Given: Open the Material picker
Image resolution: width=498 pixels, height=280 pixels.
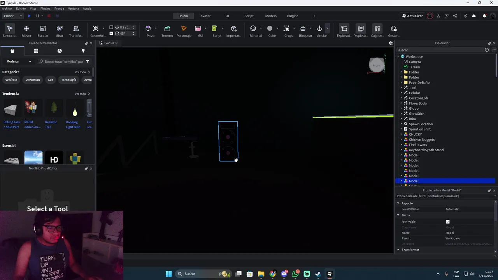Looking at the screenshot, I should (x=253, y=31).
